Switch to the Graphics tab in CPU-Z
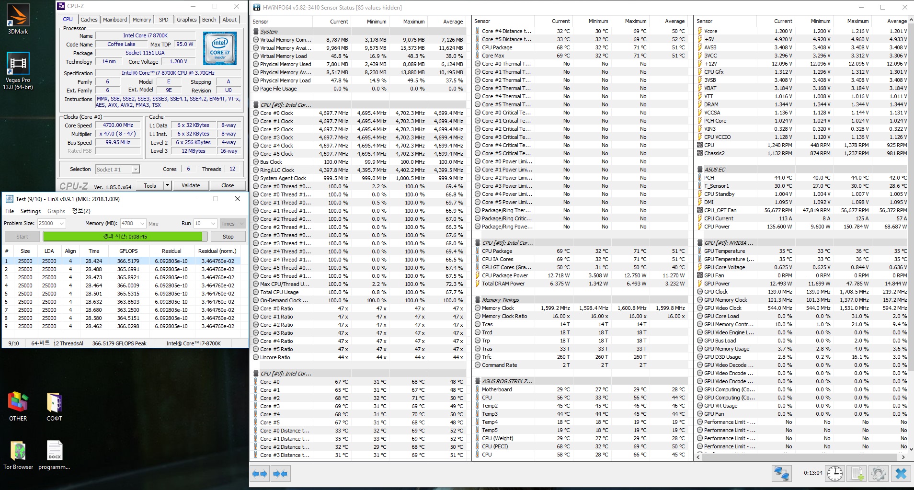Screen dimensions: 914x490 point(187,20)
